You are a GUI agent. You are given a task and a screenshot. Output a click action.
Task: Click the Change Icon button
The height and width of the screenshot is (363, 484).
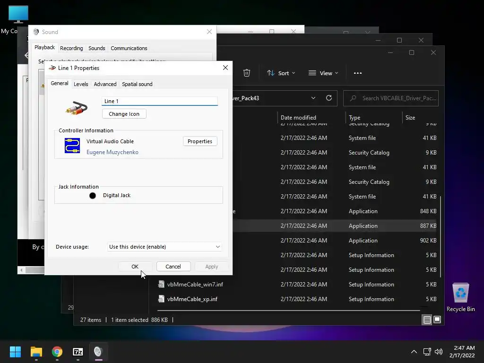click(124, 114)
